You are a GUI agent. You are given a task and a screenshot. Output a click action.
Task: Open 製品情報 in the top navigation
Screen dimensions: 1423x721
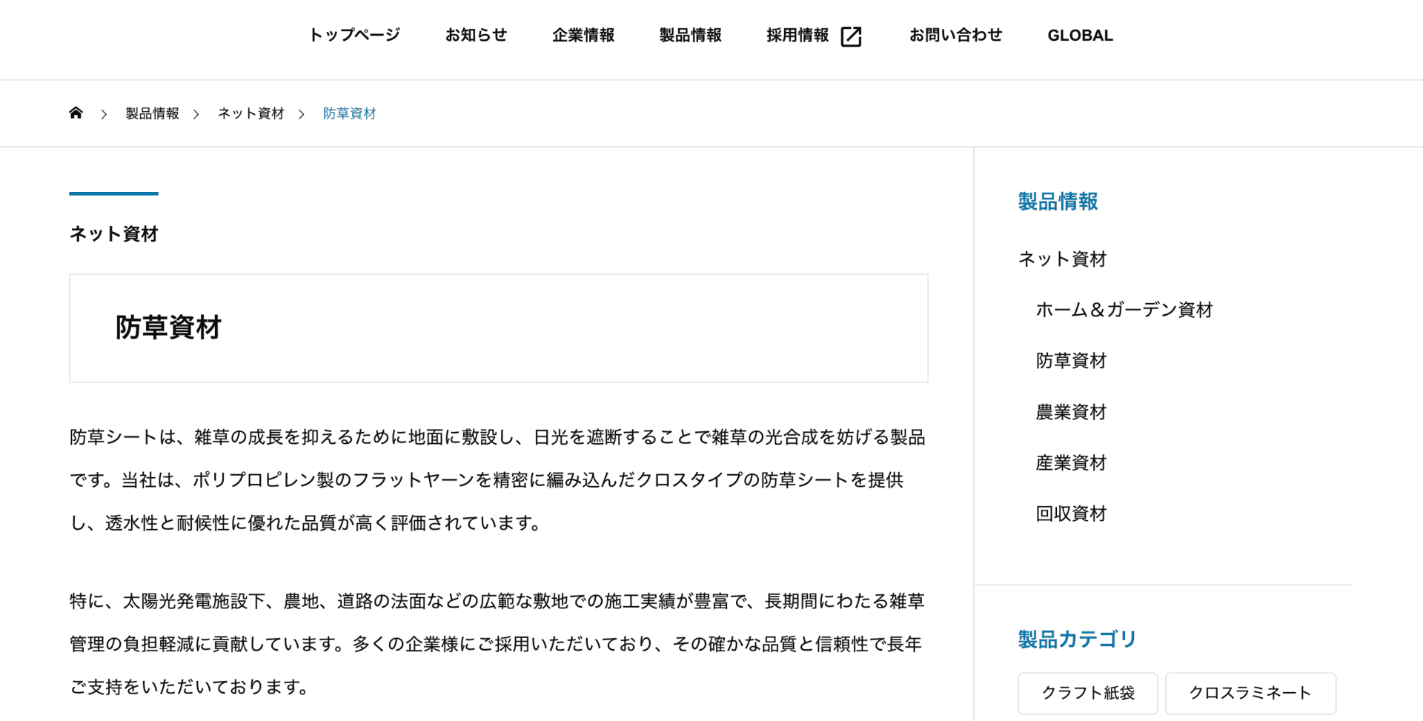691,35
